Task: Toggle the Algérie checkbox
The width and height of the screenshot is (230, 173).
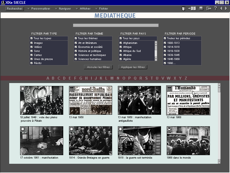Action: [x=121, y=59]
